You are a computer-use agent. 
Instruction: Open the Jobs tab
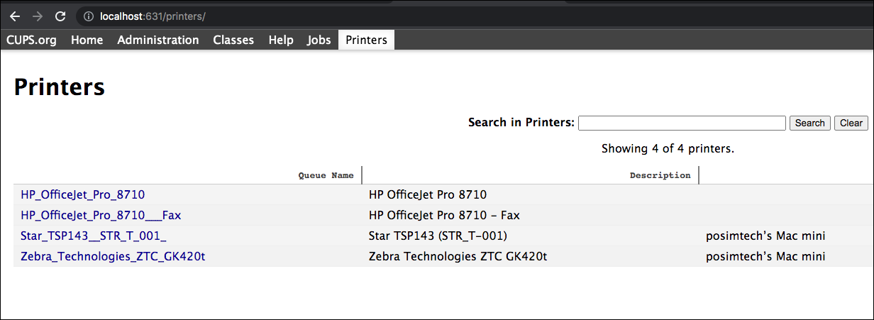[x=319, y=40]
